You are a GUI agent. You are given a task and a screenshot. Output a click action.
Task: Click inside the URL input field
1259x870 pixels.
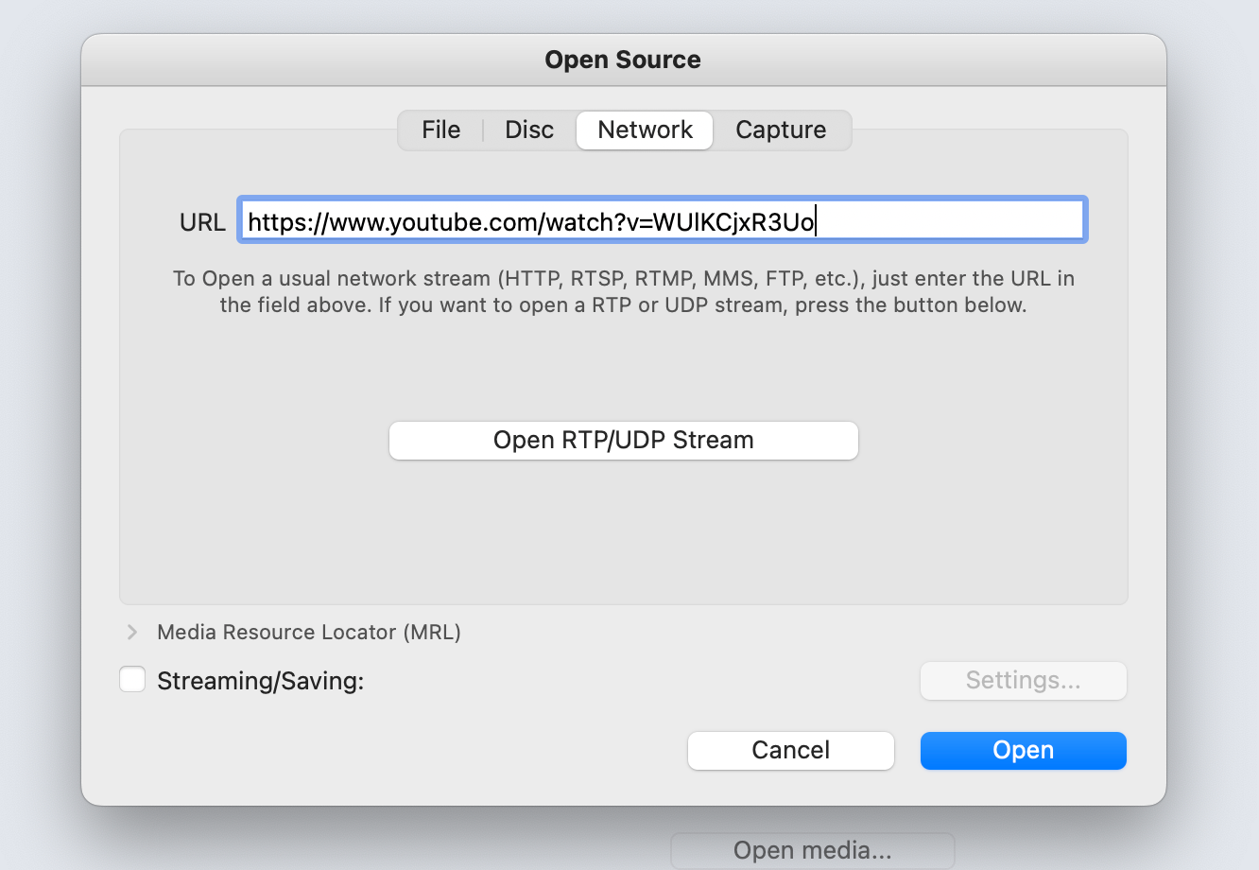click(x=662, y=220)
